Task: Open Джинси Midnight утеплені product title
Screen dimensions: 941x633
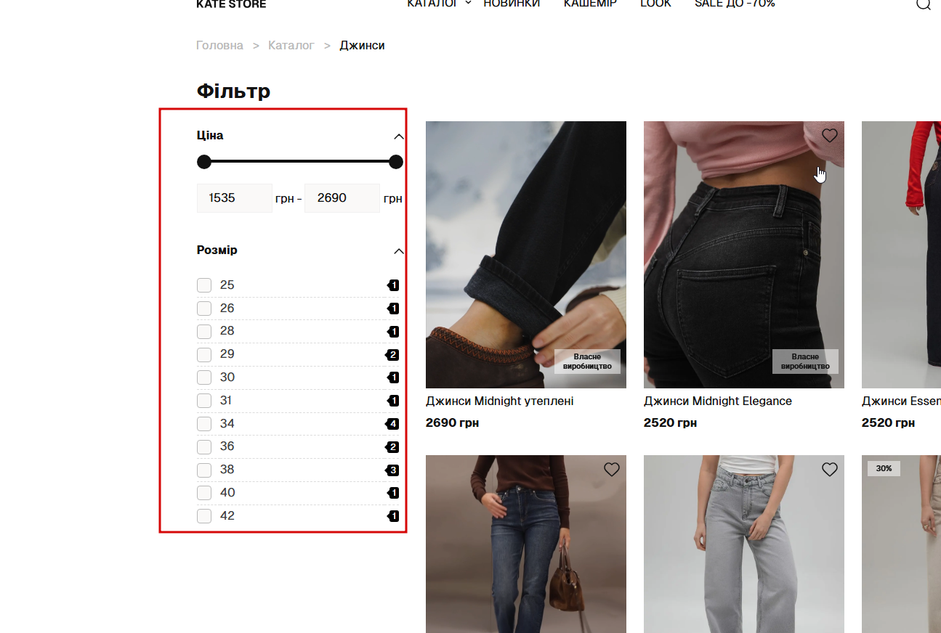Action: [500, 401]
